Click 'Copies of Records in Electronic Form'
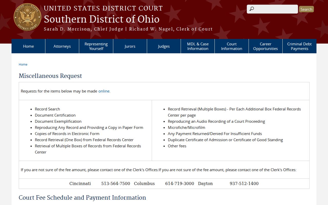The height and width of the screenshot is (205, 328). click(x=67, y=134)
